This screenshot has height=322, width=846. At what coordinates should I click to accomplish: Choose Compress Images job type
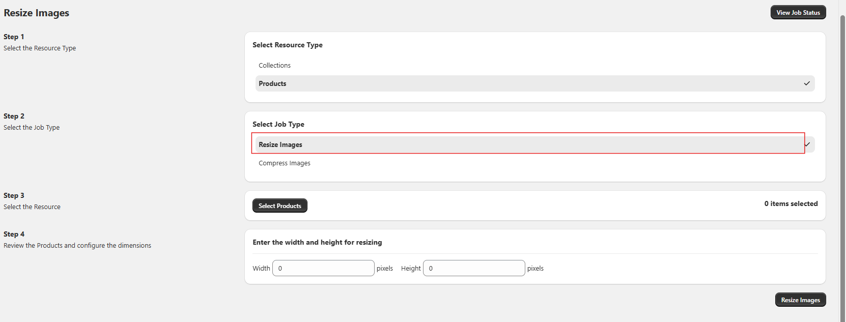coord(535,163)
